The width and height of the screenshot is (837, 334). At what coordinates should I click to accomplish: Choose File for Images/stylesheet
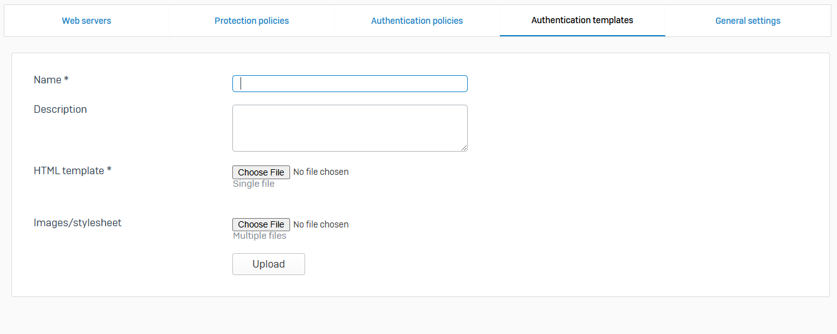(261, 224)
